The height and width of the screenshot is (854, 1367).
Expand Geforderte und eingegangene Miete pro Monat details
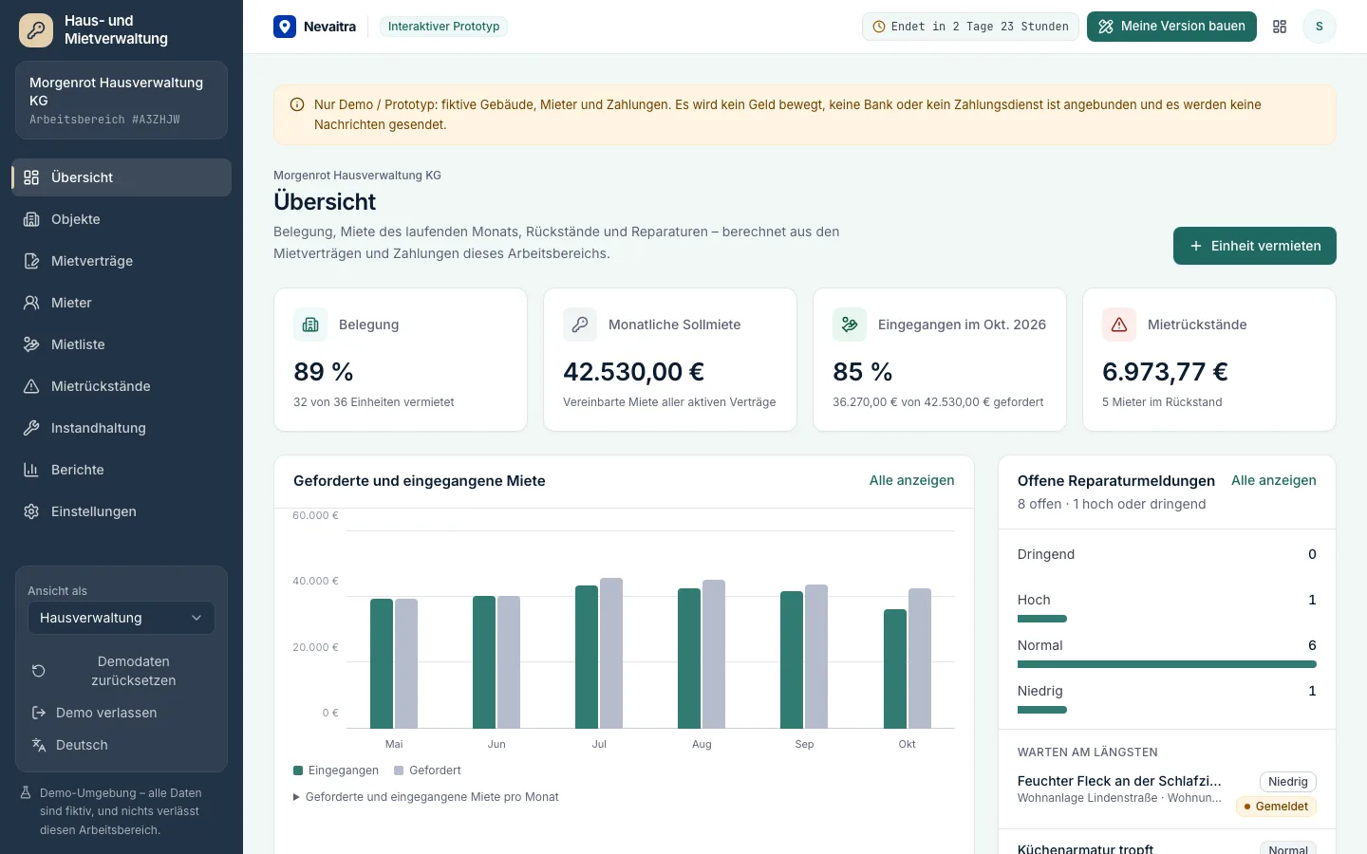pyautogui.click(x=426, y=797)
